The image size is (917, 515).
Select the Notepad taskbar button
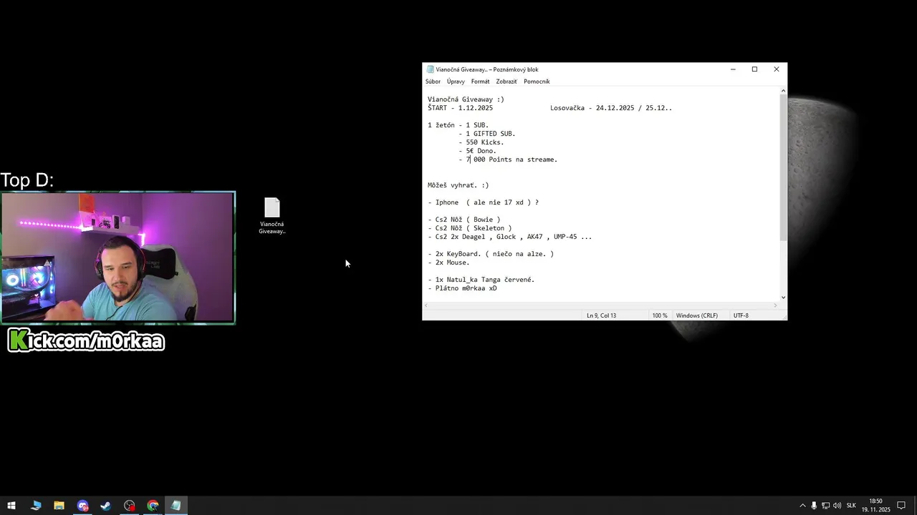click(x=176, y=506)
